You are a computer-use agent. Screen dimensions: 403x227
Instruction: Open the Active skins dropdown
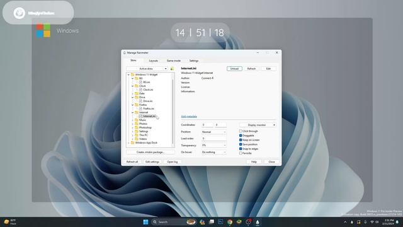(147, 69)
